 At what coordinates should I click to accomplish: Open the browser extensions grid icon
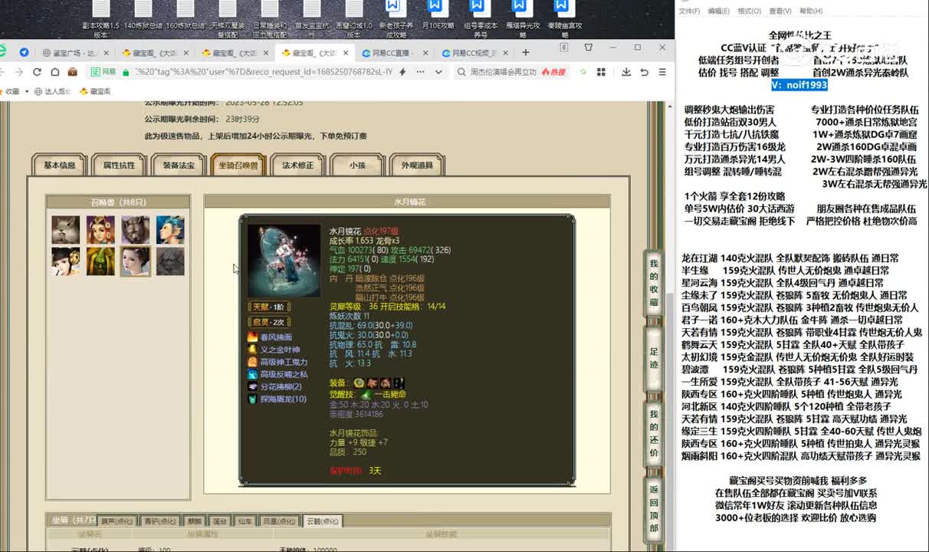tap(600, 72)
